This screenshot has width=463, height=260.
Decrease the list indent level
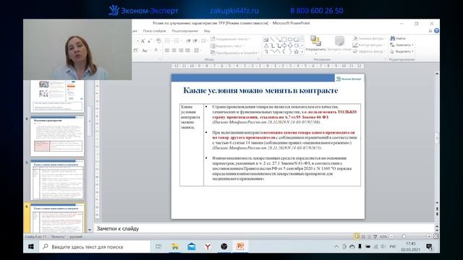tap(188, 40)
